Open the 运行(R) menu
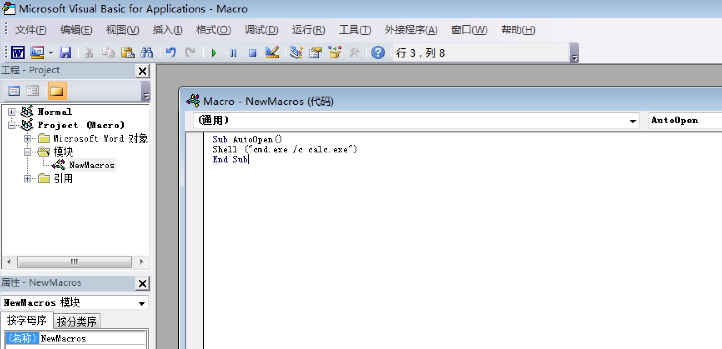The image size is (722, 349). (308, 30)
